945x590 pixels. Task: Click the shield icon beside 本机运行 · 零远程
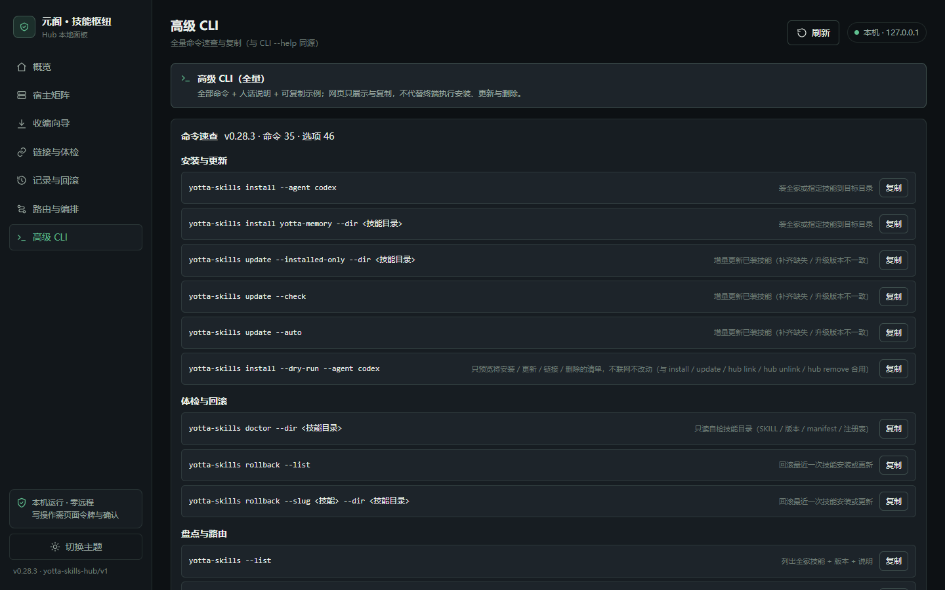[x=22, y=503]
